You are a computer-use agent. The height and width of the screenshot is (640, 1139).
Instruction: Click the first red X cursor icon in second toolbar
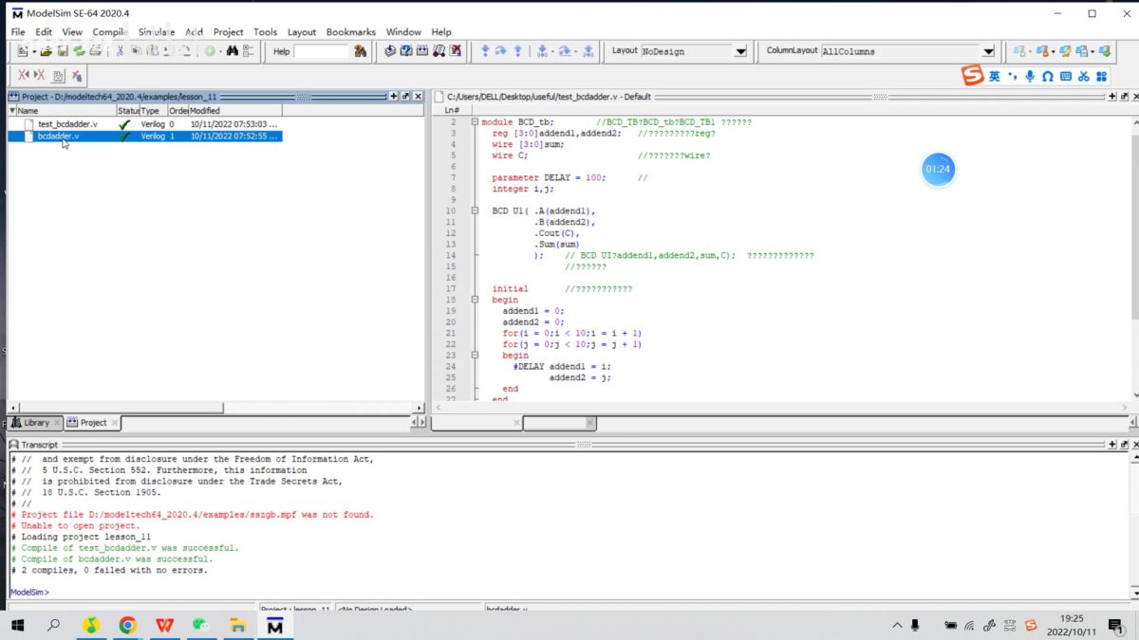(24, 75)
